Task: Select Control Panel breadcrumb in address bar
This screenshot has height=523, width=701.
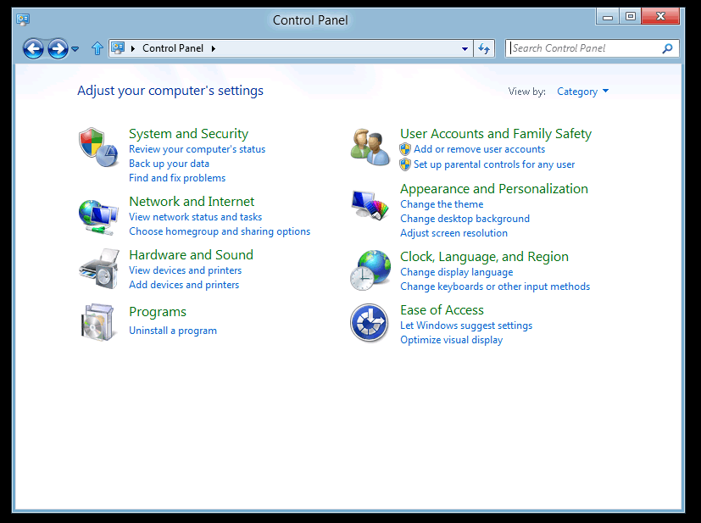Action: point(173,48)
